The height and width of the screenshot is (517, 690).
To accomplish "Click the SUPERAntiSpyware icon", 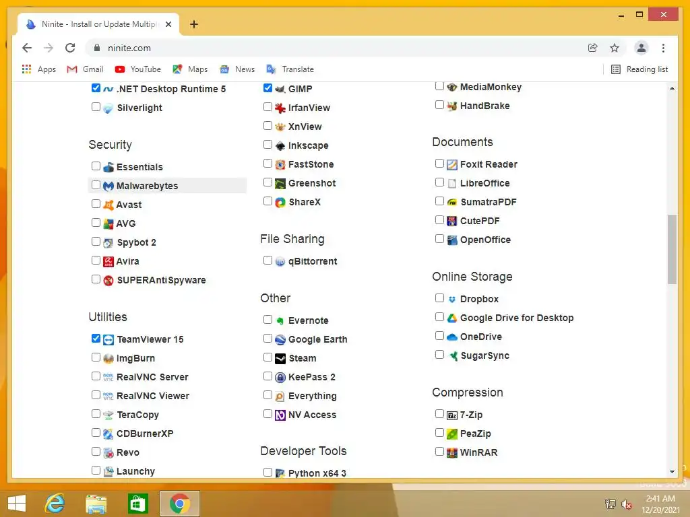I will point(108,281).
